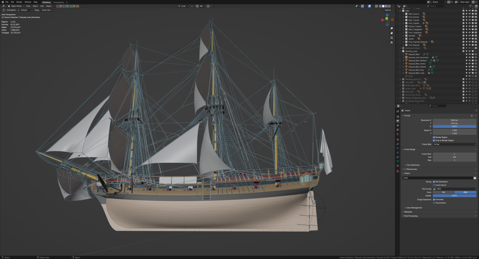479x259 pixels.
Task: Open the Output properties tab icon
Action: (398, 121)
